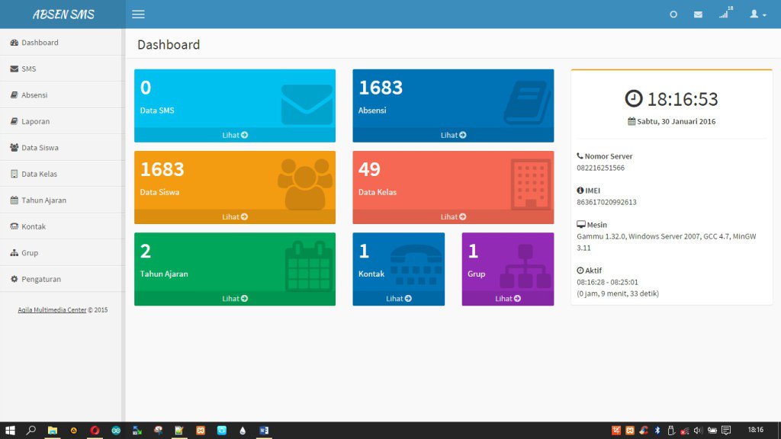
Task: Open the Windows Start menu
Action: [x=10, y=430]
